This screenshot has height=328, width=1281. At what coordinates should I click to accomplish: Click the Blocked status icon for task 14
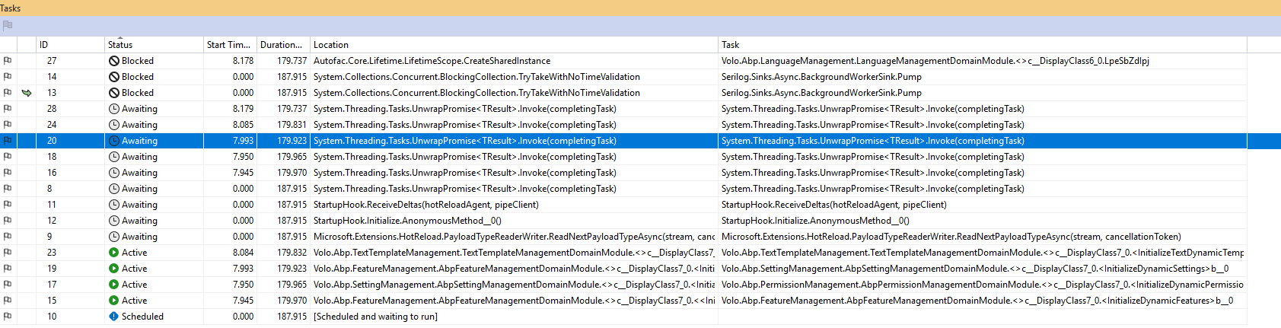(113, 77)
